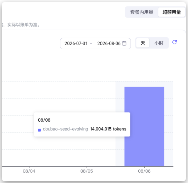Image resolution: width=188 pixels, height=183 pixels.
Task: Select the 14,004,015 tokens value
Action: pos(108,129)
